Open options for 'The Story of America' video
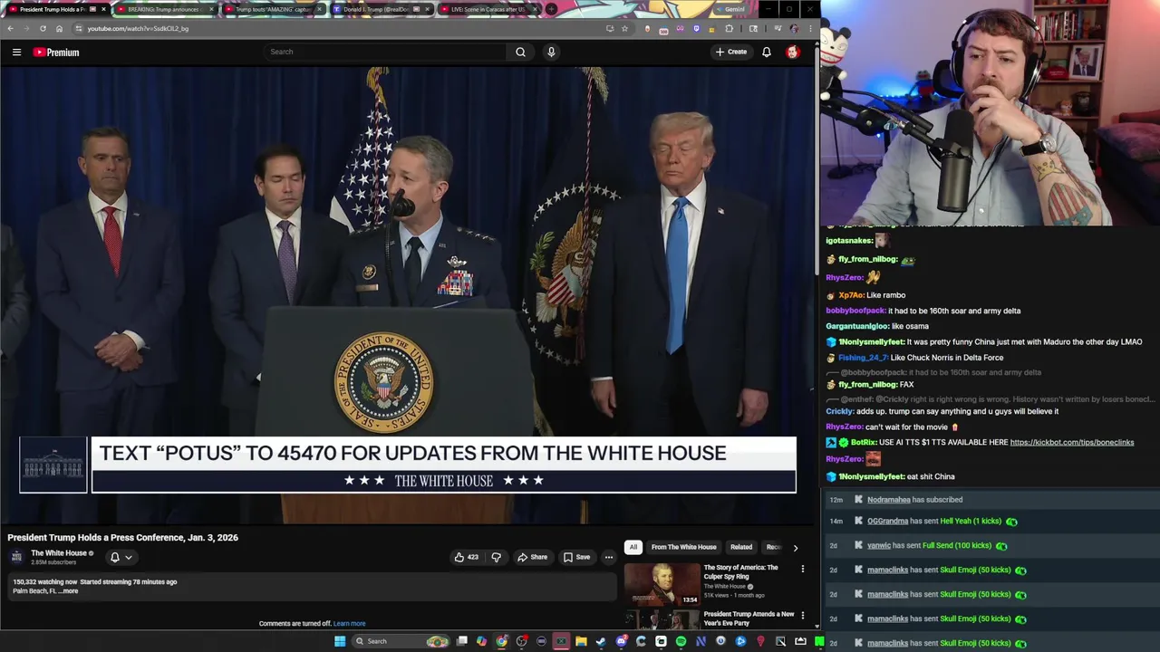Viewport: 1160px width, 652px height. click(x=802, y=569)
